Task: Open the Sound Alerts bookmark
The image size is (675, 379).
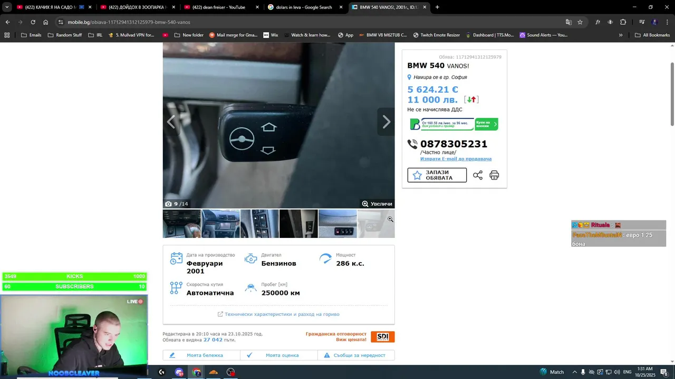Action: tap(544, 35)
